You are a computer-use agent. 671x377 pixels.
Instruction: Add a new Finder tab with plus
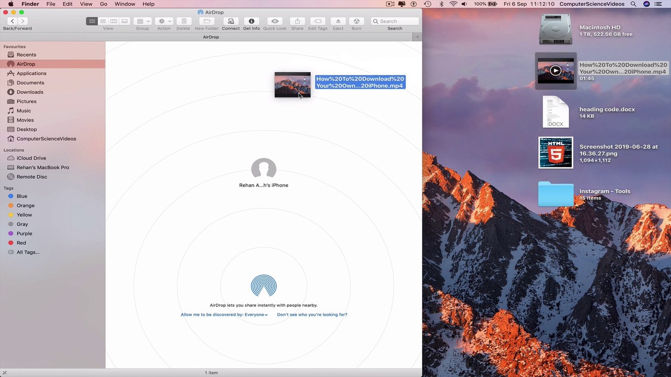pos(417,37)
